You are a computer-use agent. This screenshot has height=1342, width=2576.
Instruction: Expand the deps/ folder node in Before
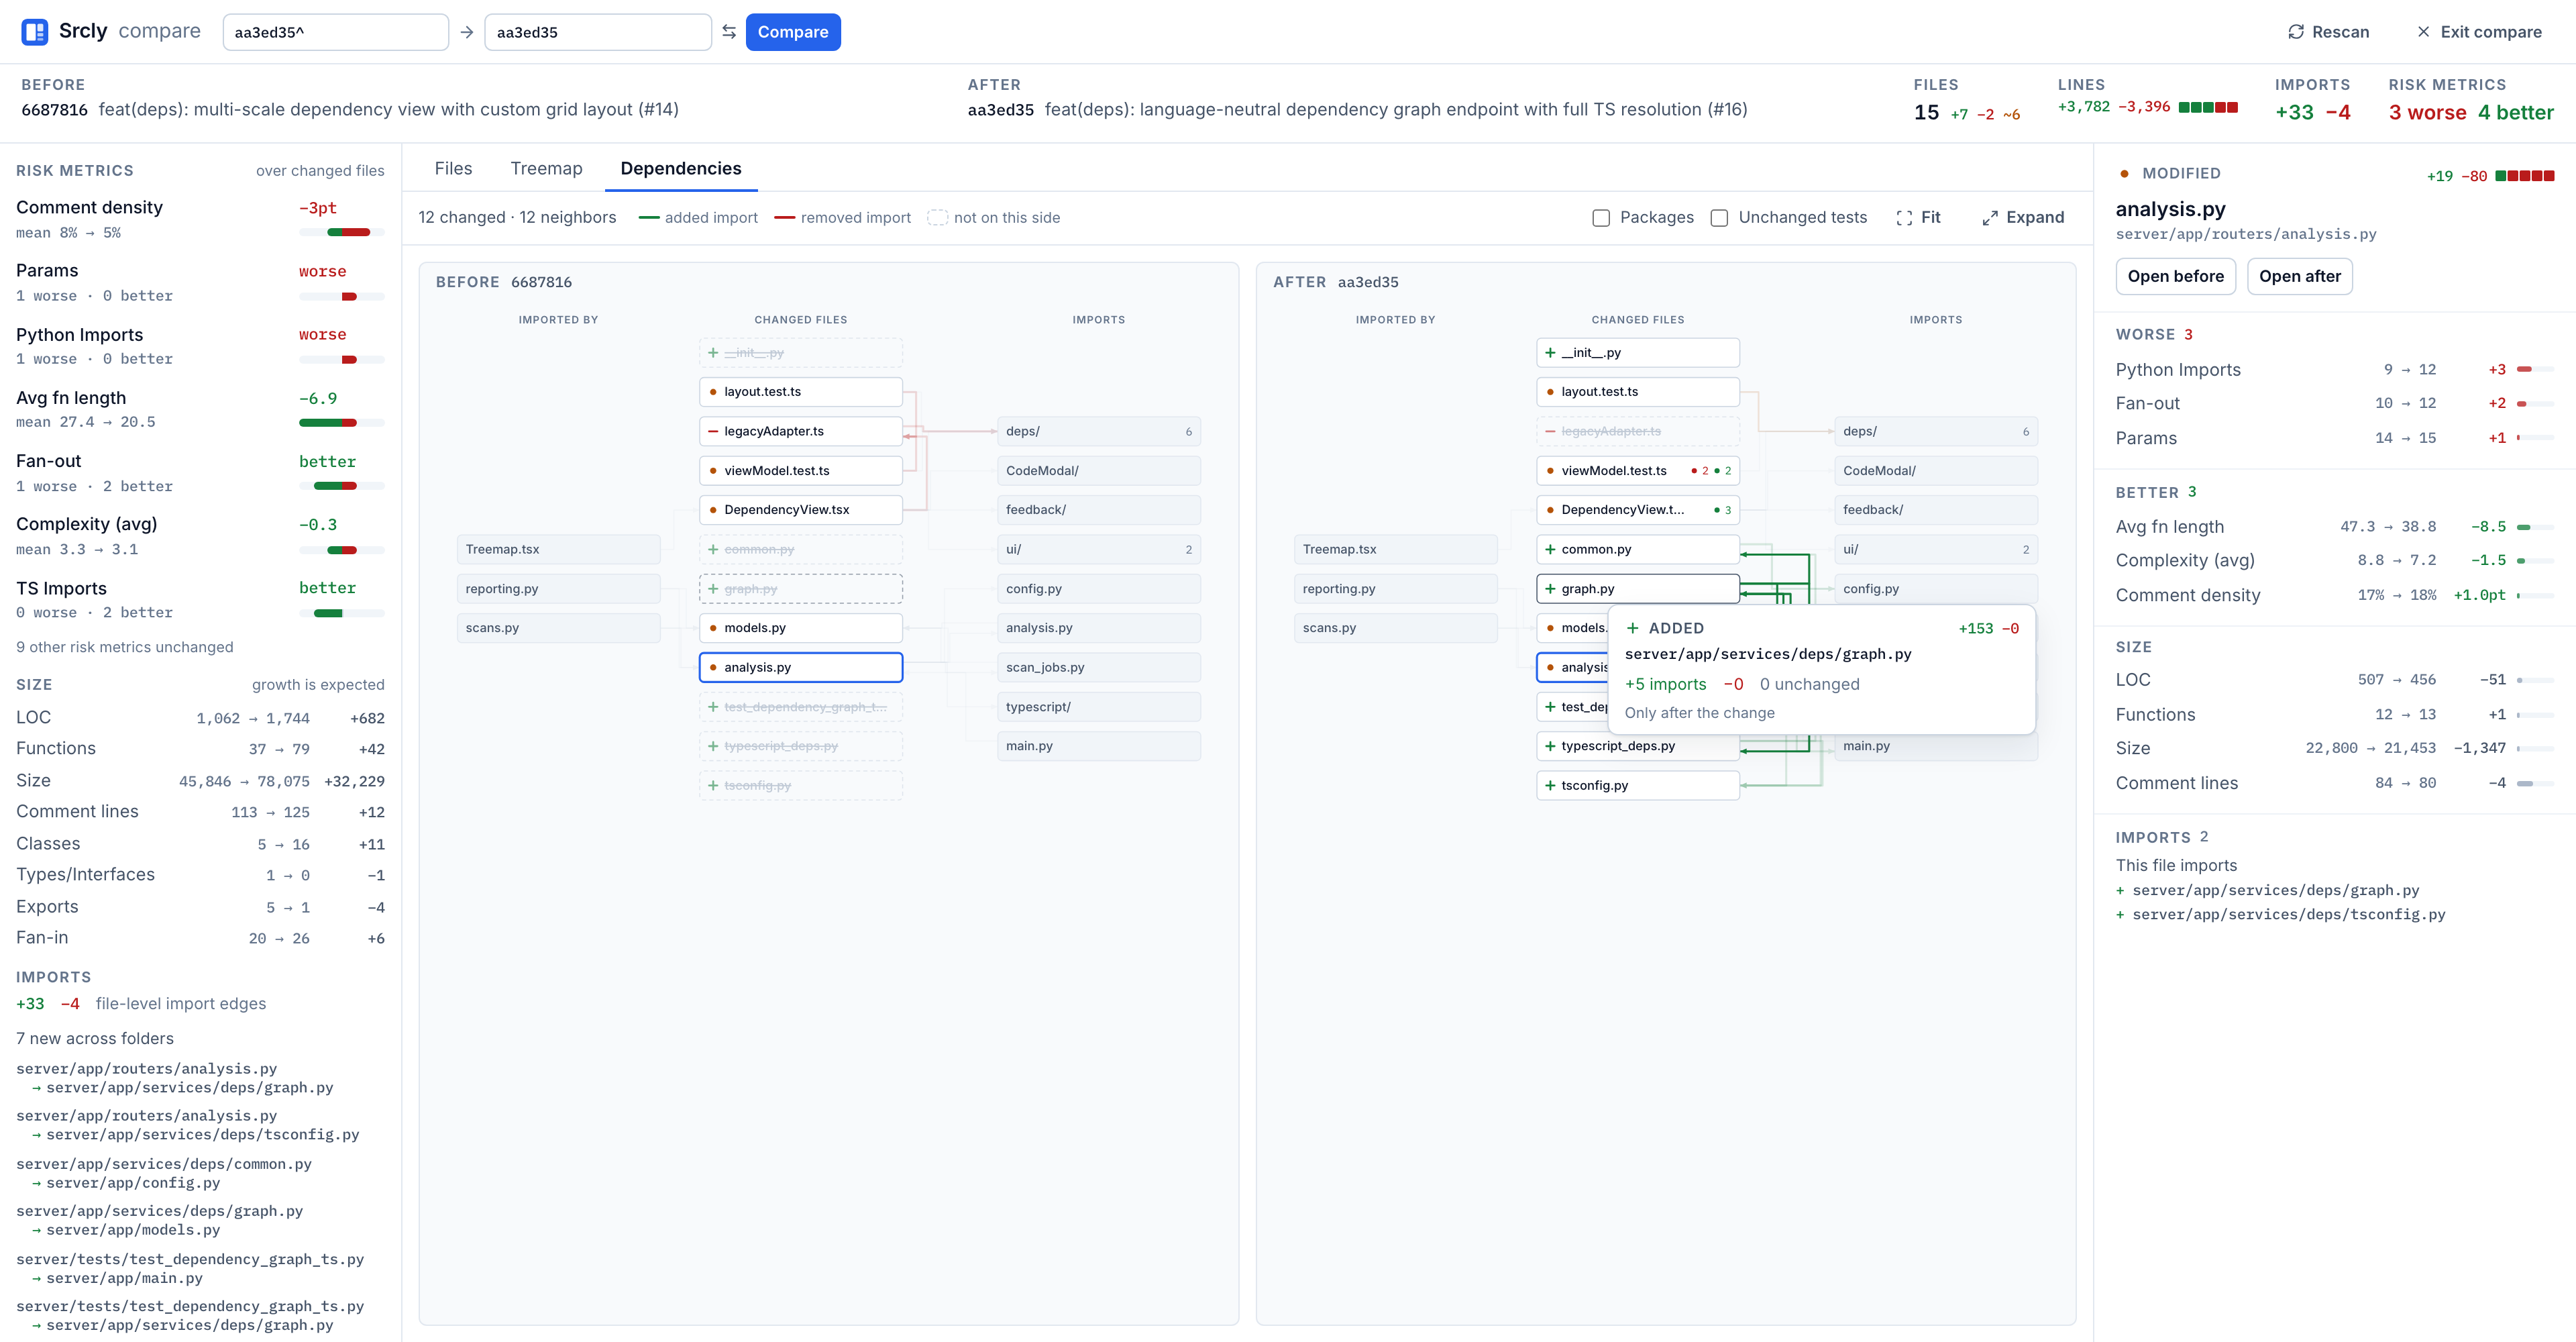[x=1098, y=432]
